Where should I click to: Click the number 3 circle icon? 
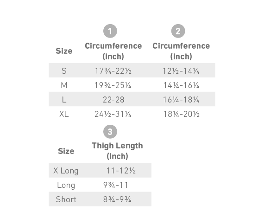point(110,132)
